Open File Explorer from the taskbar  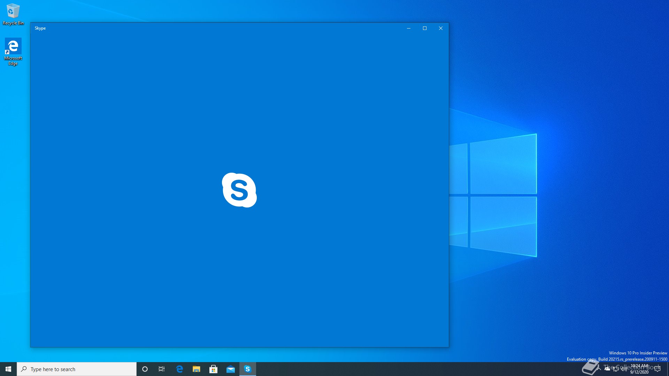pos(197,369)
